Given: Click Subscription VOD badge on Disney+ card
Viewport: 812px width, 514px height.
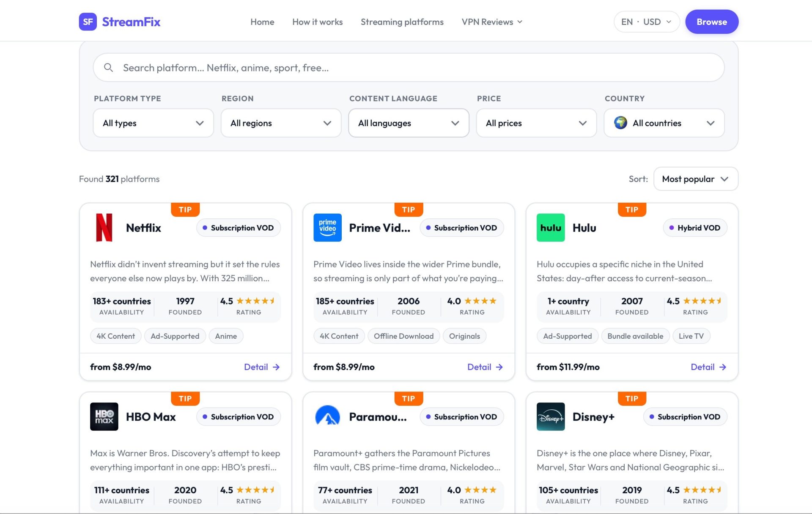Looking at the screenshot, I should 685,416.
